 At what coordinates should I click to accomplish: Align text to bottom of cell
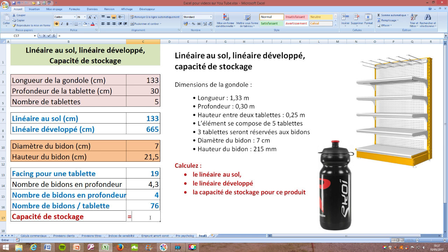pos(114,17)
